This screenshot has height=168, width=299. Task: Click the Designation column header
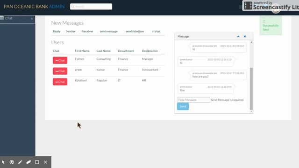click(149, 51)
